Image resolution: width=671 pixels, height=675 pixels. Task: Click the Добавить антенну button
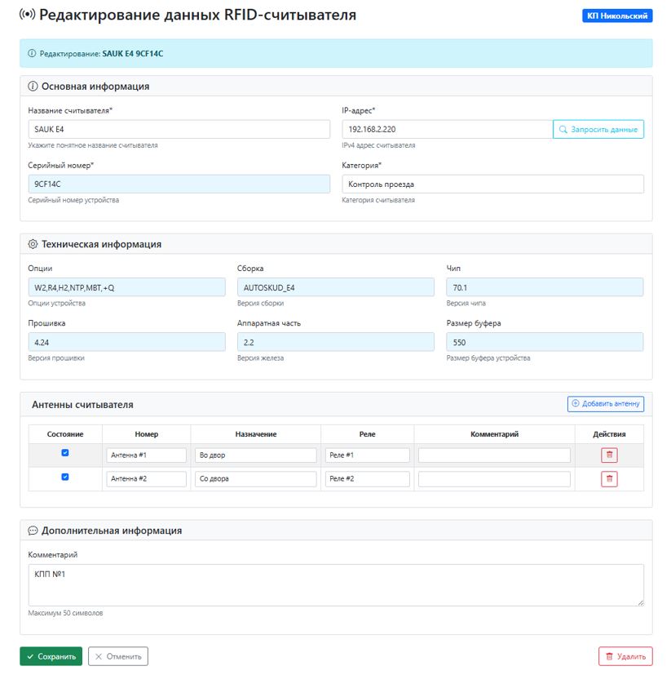tap(605, 403)
